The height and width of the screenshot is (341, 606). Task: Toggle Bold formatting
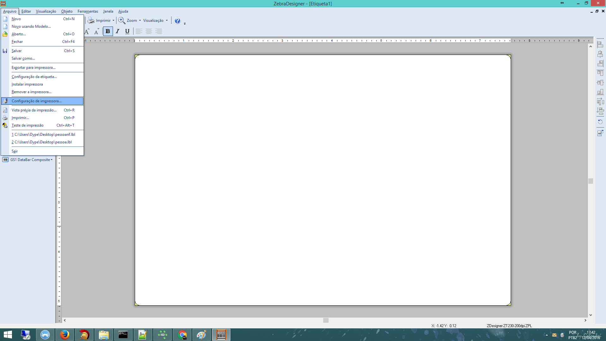pos(108,31)
